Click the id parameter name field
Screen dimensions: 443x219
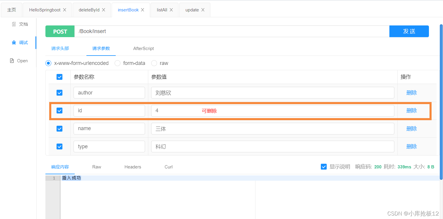pyautogui.click(x=109, y=111)
